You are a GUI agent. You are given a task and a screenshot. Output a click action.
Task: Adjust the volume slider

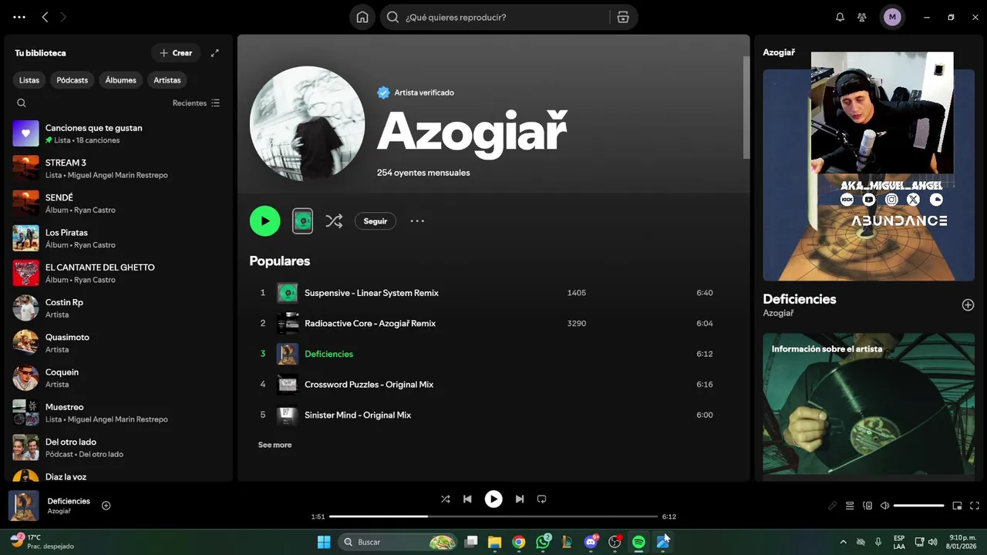(919, 506)
